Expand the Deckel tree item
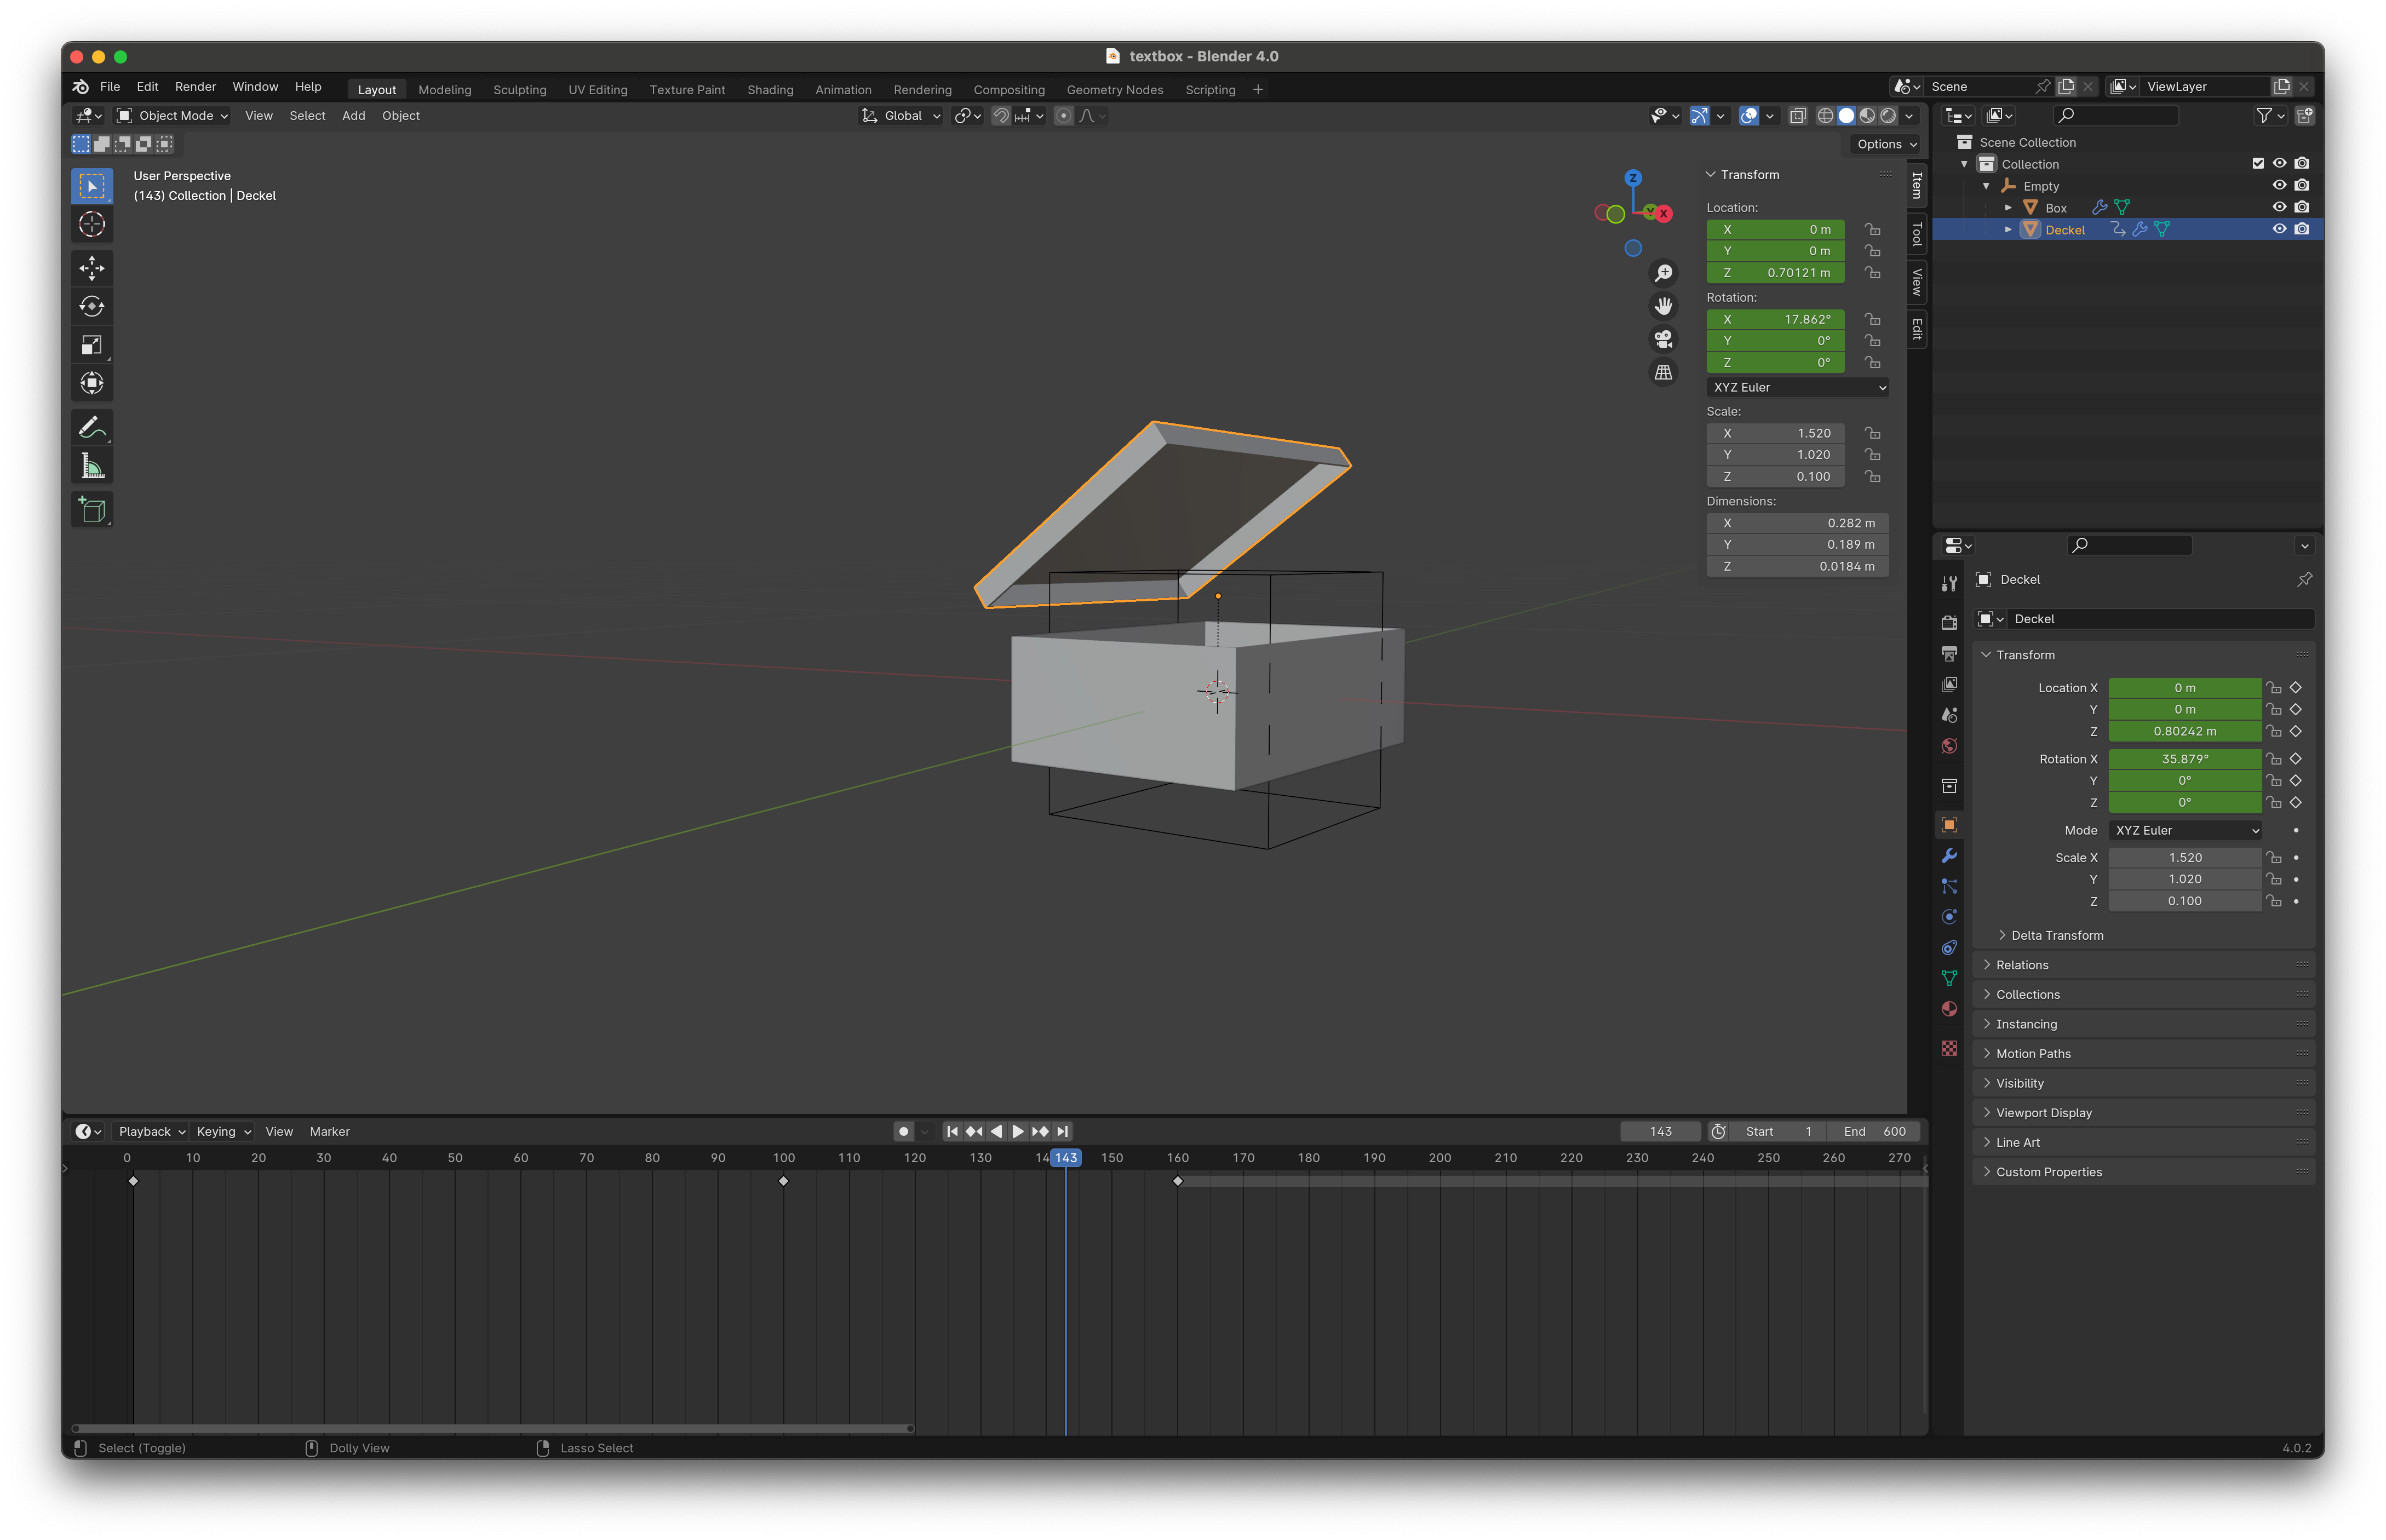The image size is (2386, 1540). tap(2007, 229)
